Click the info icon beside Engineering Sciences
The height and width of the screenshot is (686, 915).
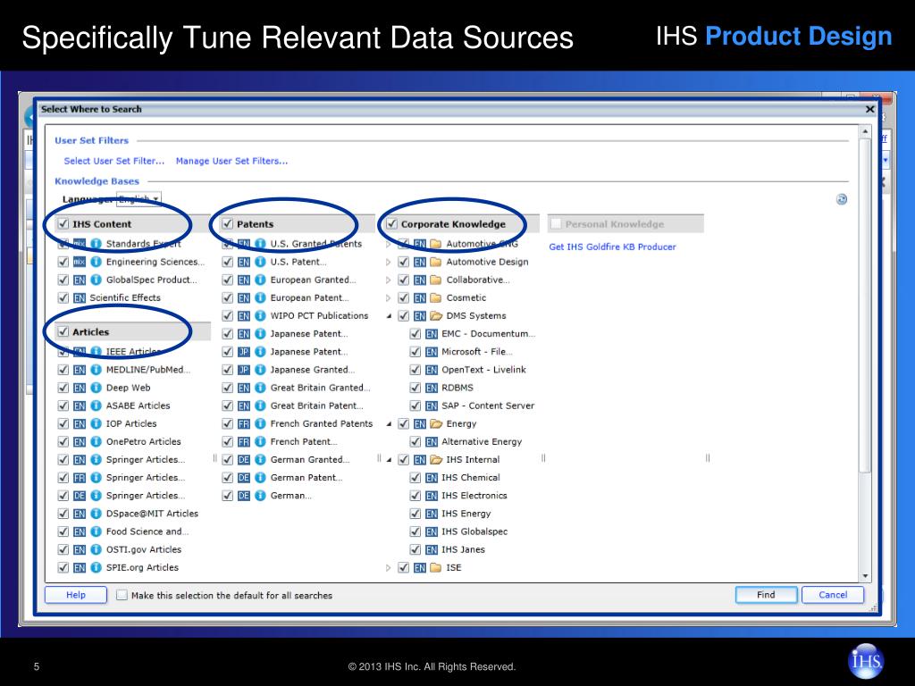tap(97, 262)
